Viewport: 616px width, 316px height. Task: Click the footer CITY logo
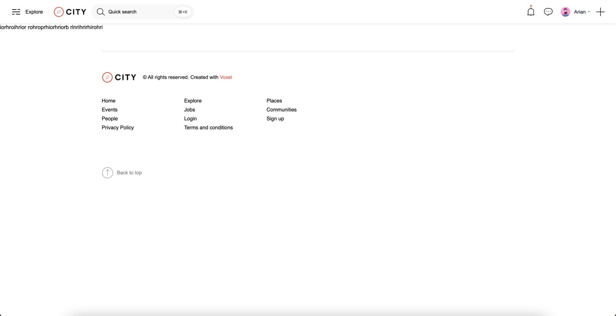point(119,77)
